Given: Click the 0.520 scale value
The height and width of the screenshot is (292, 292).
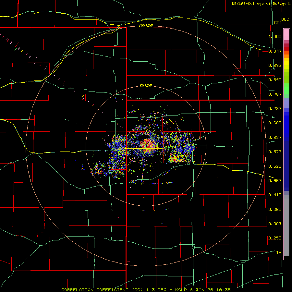Looking at the screenshot, I should tap(275, 166).
